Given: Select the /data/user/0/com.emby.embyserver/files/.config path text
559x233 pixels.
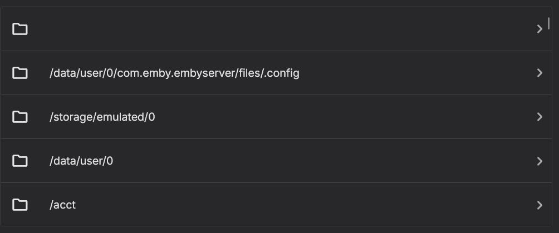Looking at the screenshot, I should (x=174, y=73).
